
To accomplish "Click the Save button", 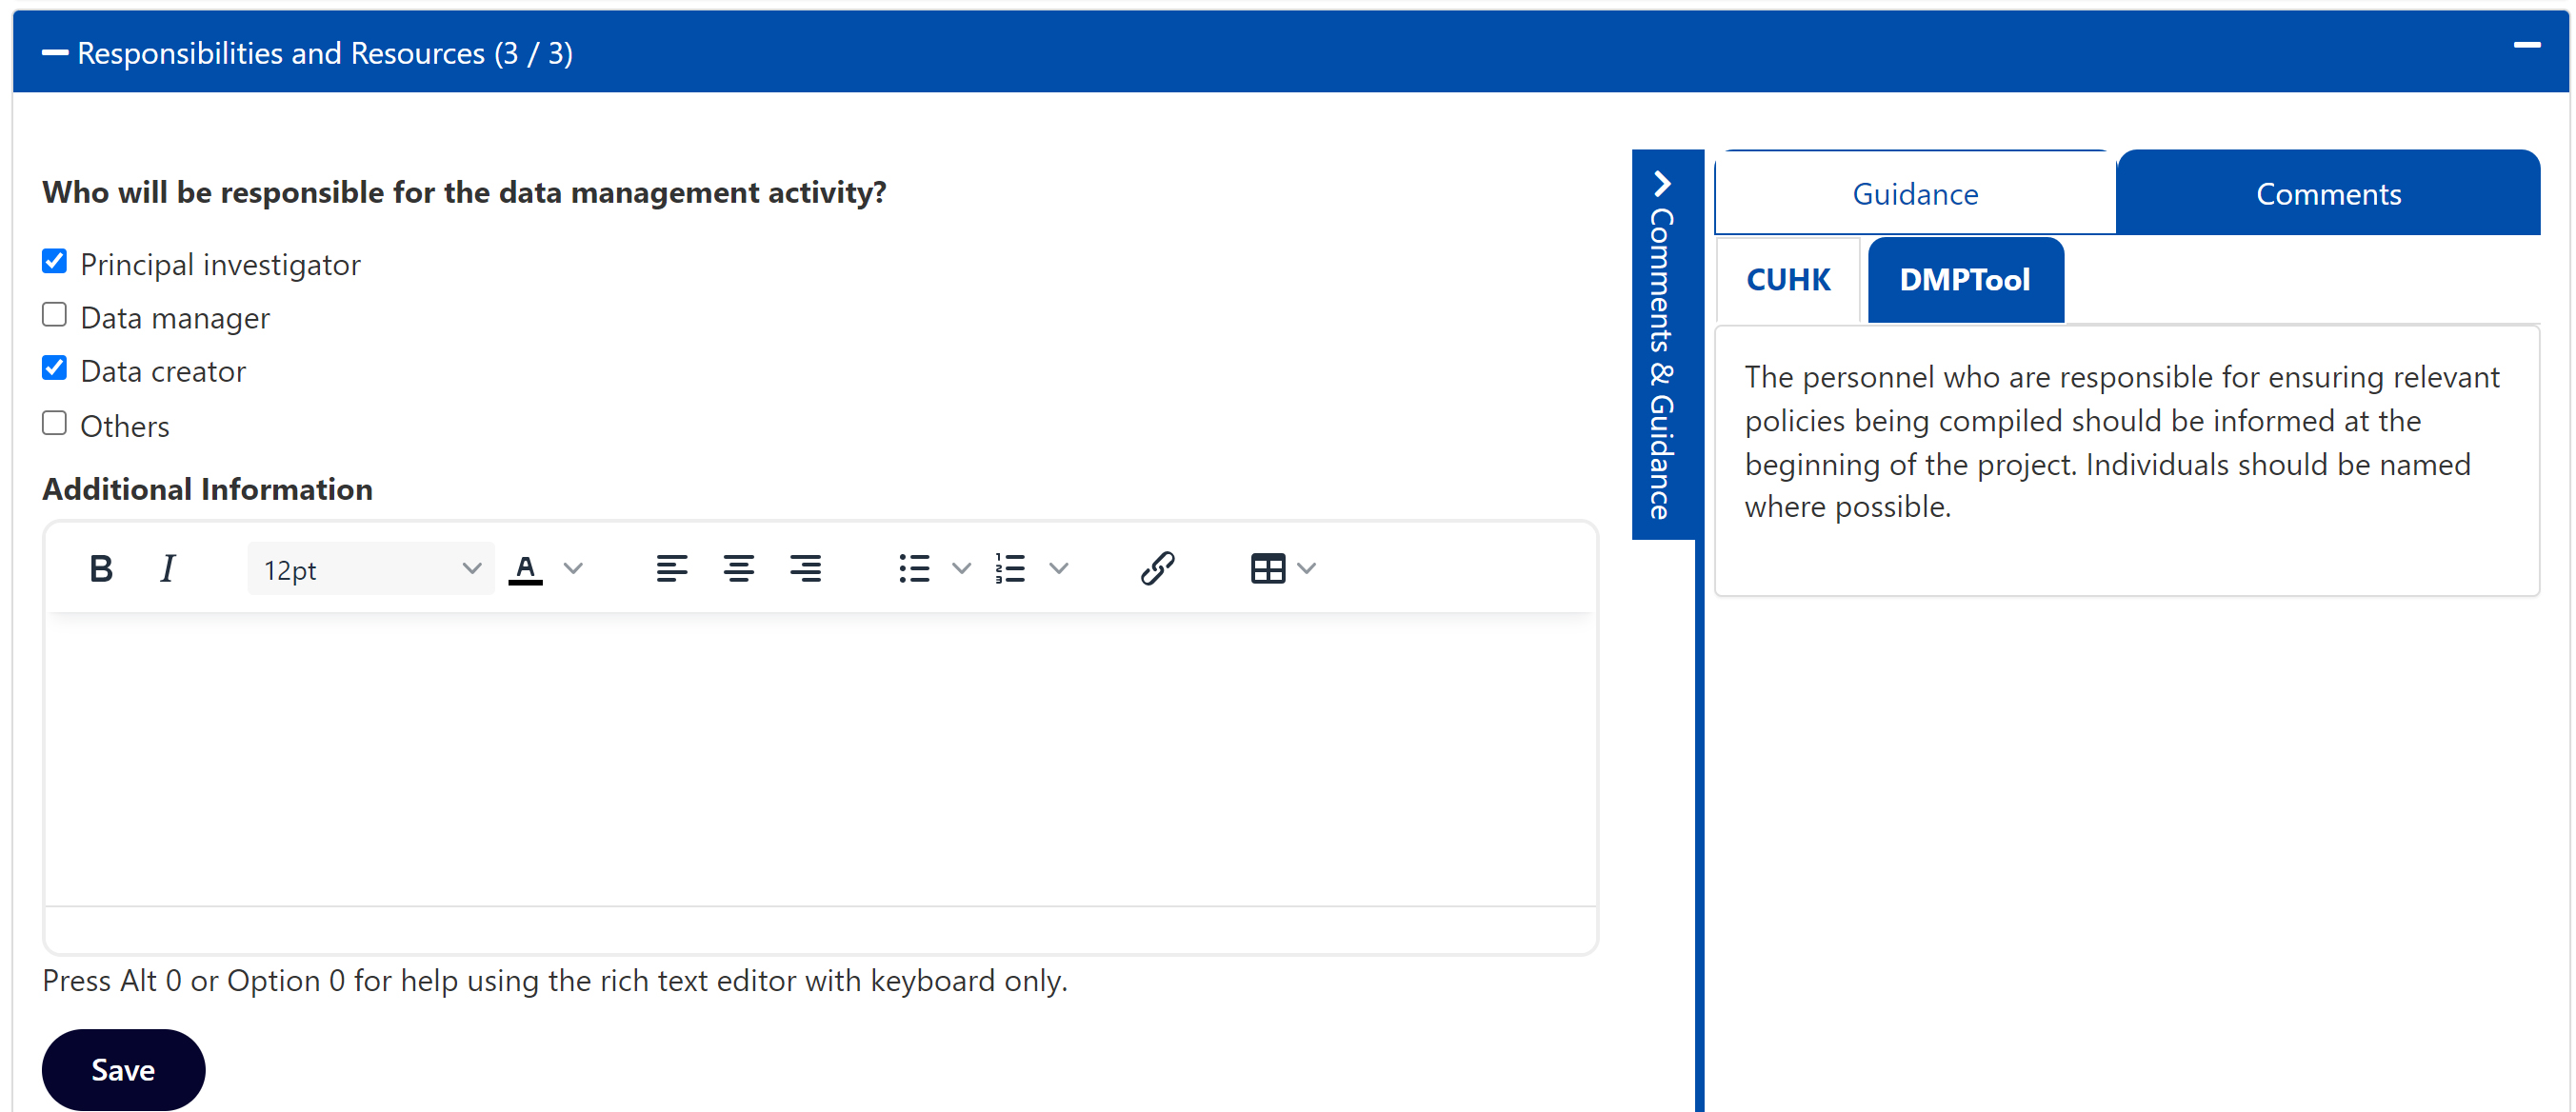I will coord(123,1070).
